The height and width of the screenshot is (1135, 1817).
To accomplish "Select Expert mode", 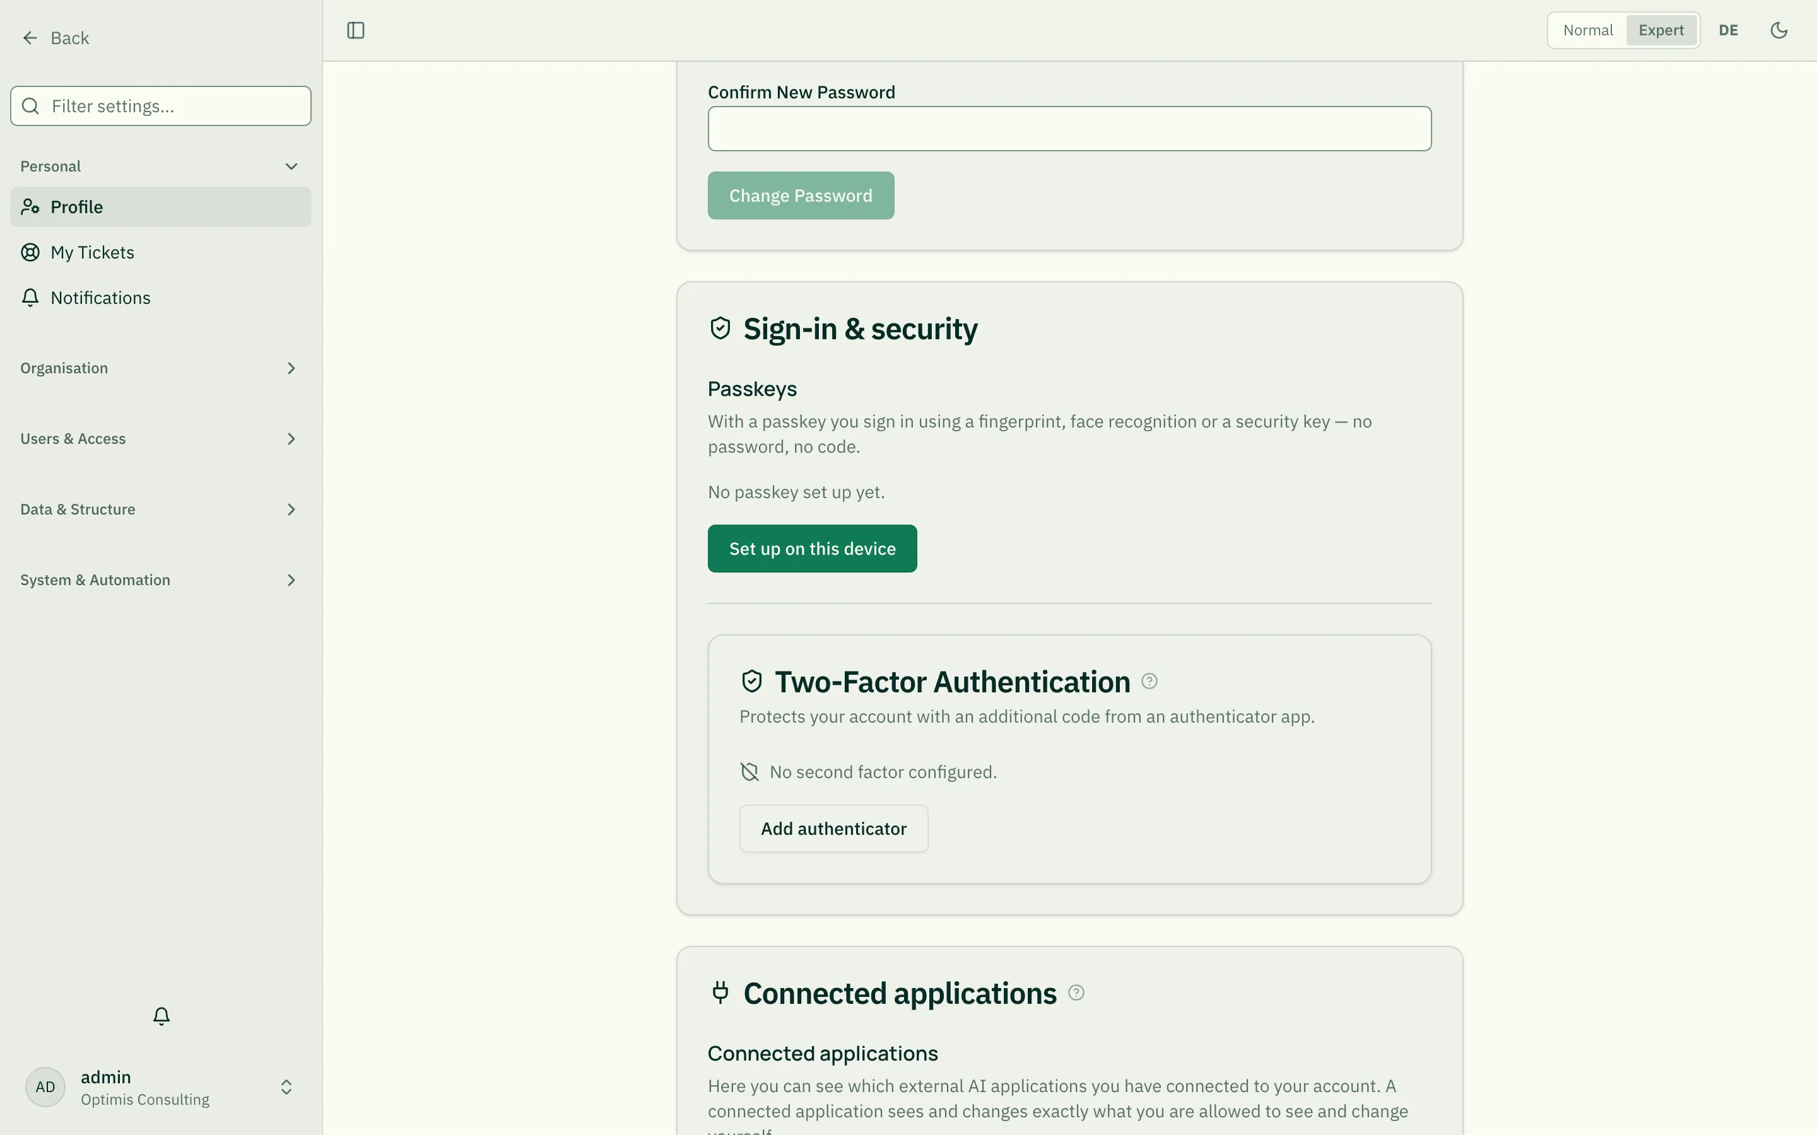I will [1661, 31].
